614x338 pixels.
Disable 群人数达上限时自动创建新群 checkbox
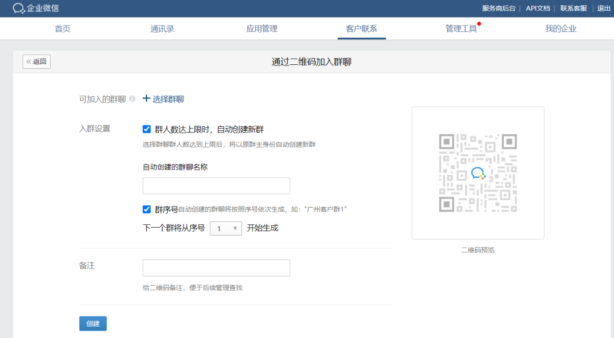tap(147, 129)
